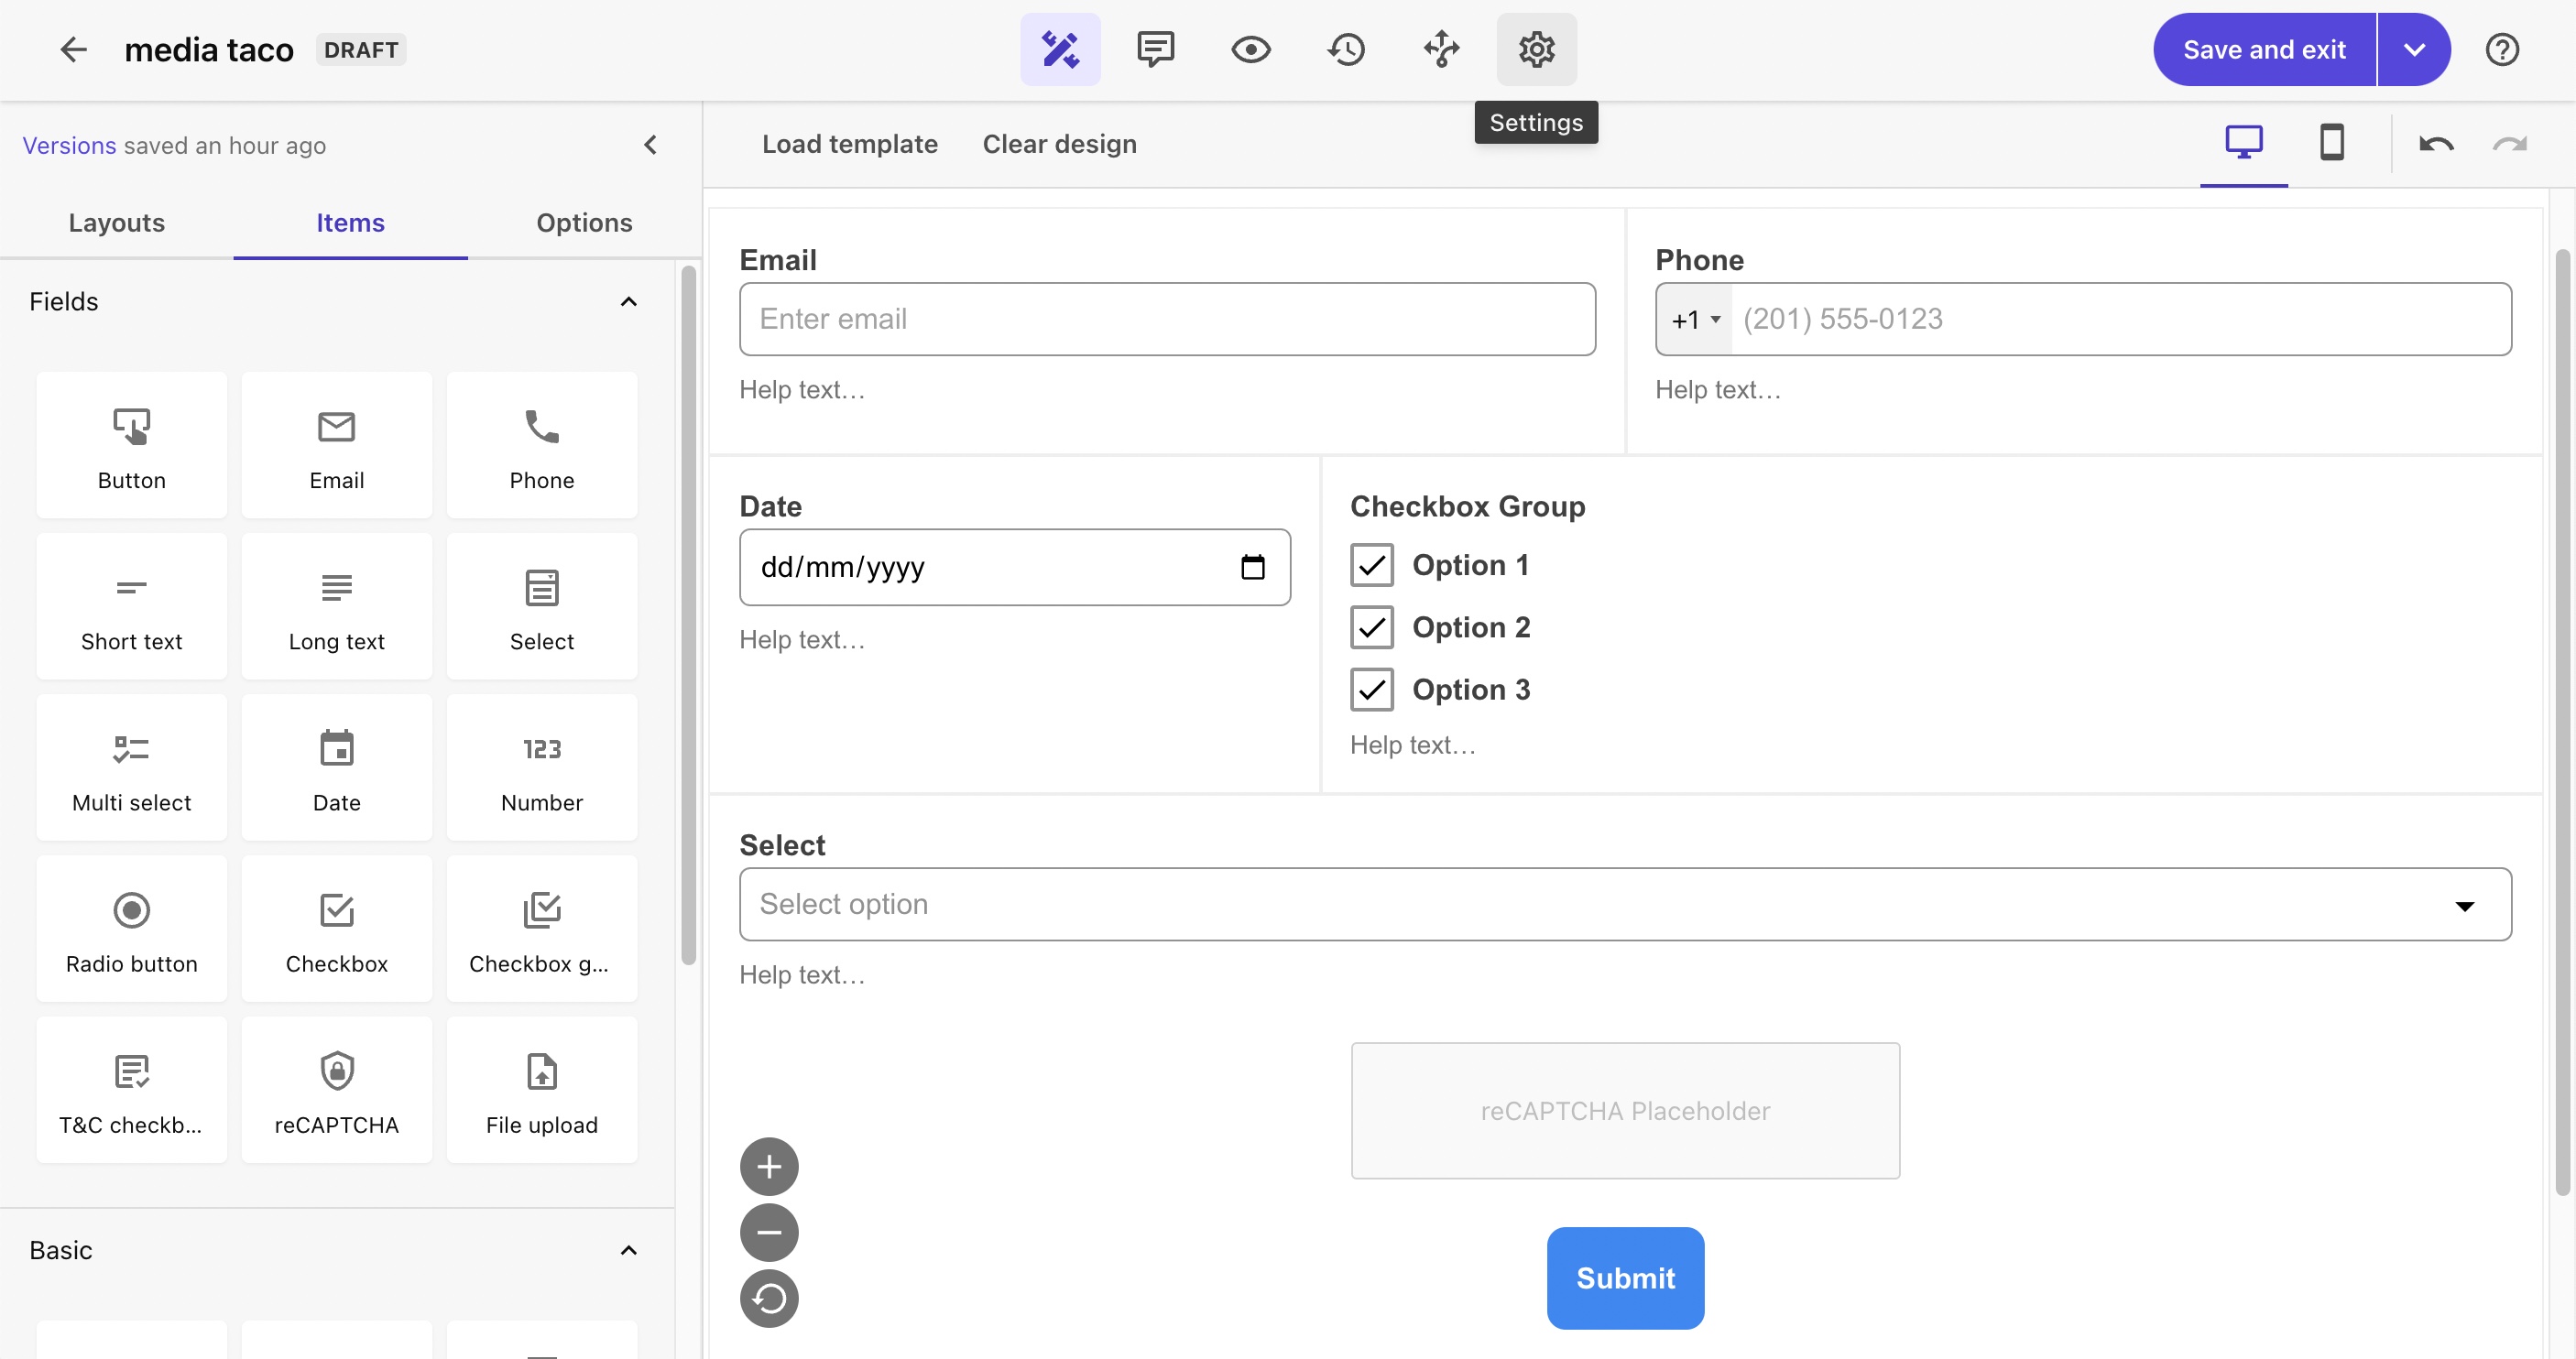Redo the last undone change
Viewport: 2576px width, 1359px height.
coord(2509,144)
